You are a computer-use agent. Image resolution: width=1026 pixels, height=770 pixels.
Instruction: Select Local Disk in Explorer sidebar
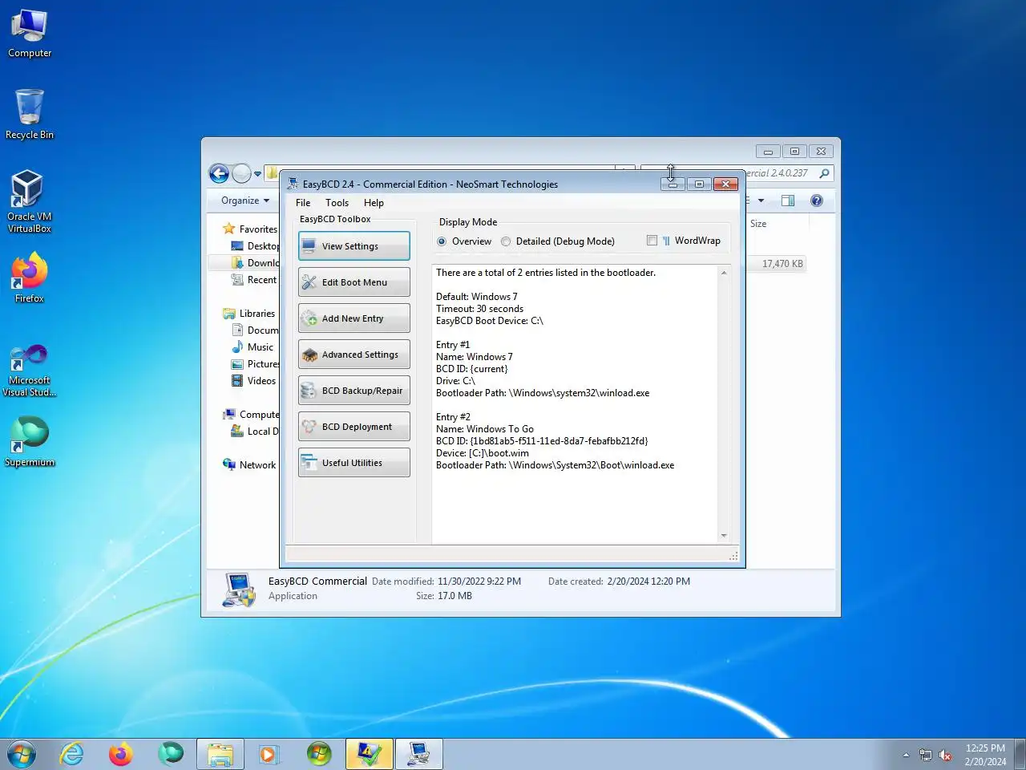point(255,432)
